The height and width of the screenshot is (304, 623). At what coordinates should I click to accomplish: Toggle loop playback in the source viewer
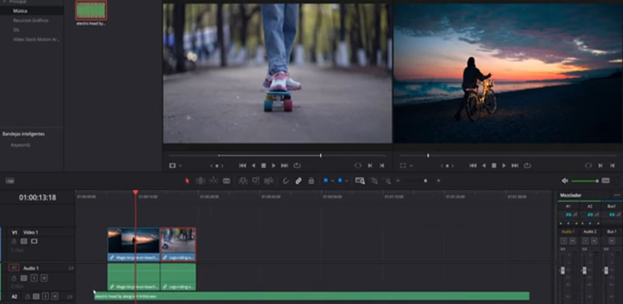tap(297, 165)
